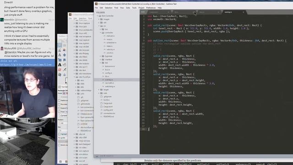Expand the target folder arrow
293x165 pixels.
coord(99,90)
